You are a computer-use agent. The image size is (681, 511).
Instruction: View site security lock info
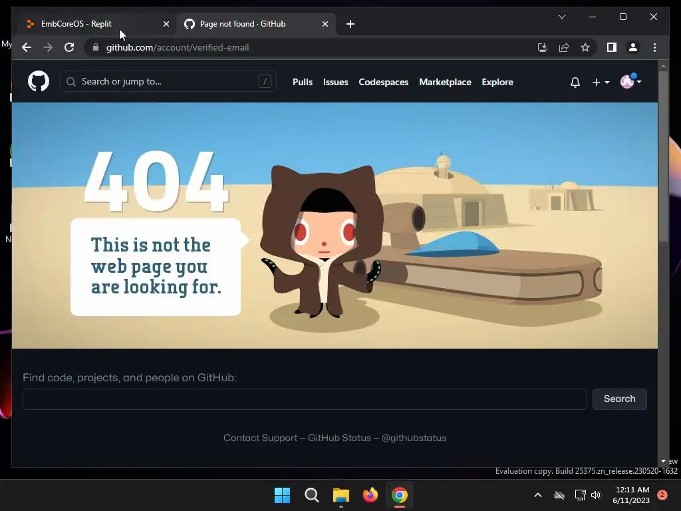click(x=96, y=47)
